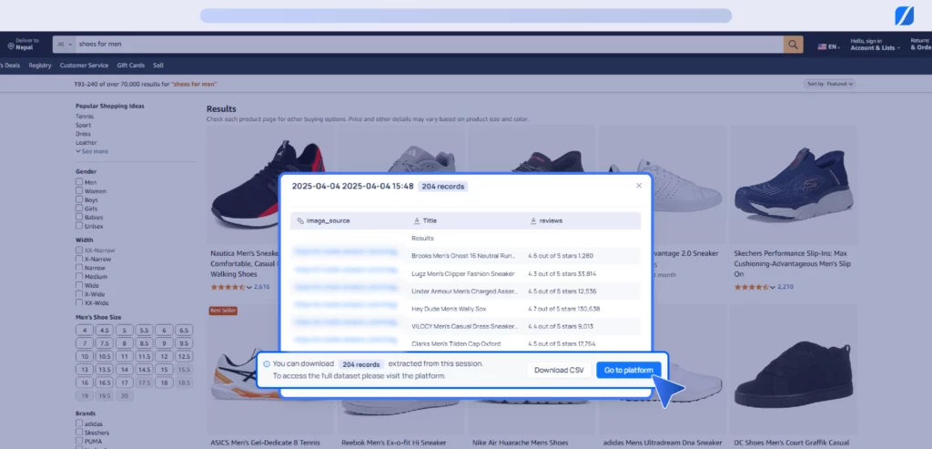Expand See more under Popular Shopping Ideas
Image resolution: width=932 pixels, height=449 pixels.
coord(92,151)
